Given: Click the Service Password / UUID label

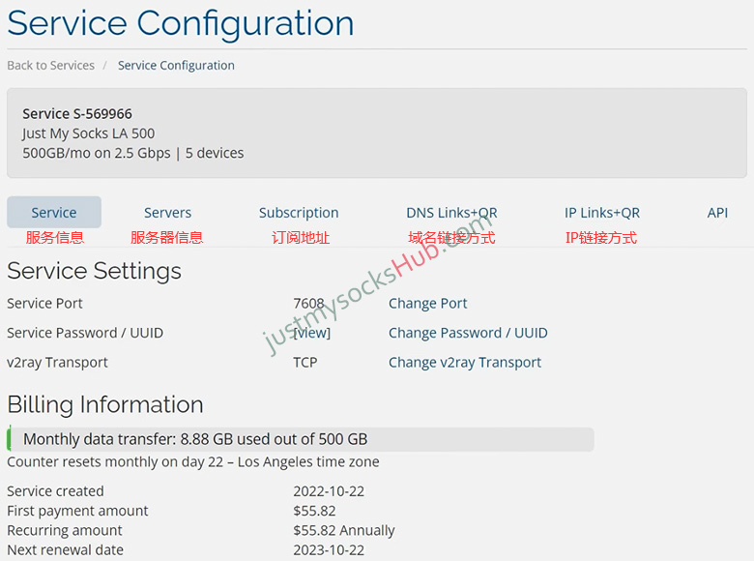Looking at the screenshot, I should tap(85, 333).
